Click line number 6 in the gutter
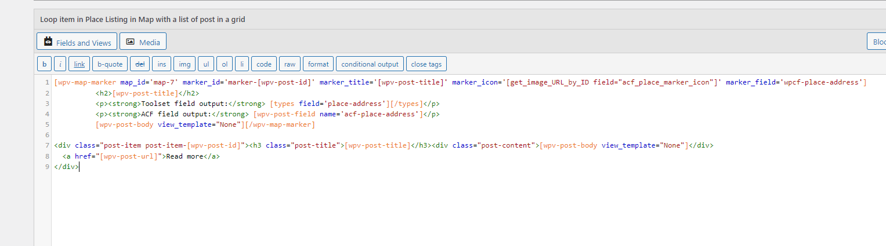The height and width of the screenshot is (246, 886). 47,135
